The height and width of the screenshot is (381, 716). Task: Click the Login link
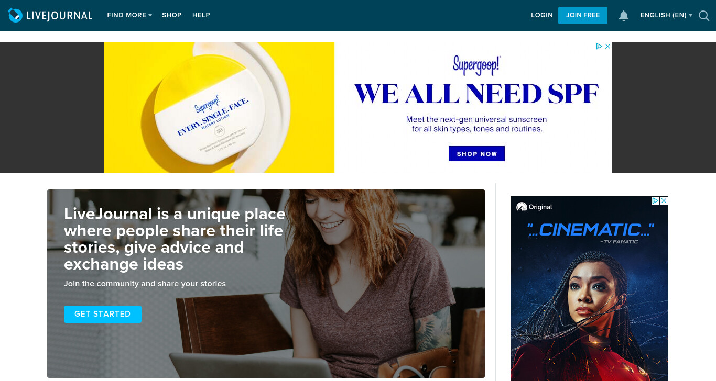[542, 15]
